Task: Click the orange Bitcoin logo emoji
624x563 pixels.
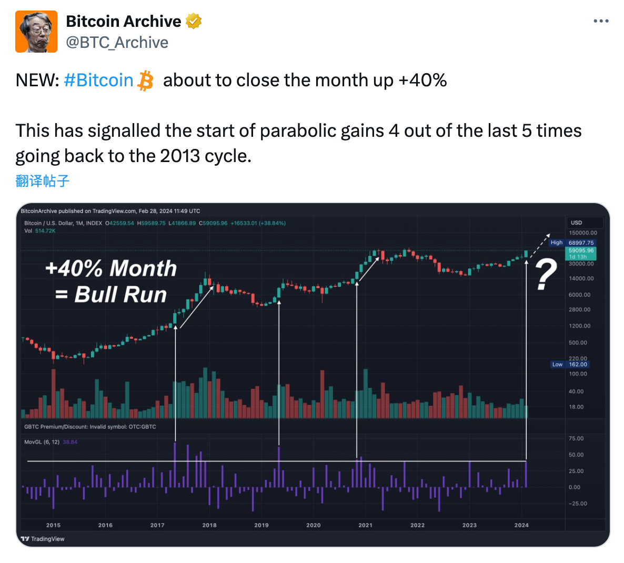Action: [x=146, y=81]
